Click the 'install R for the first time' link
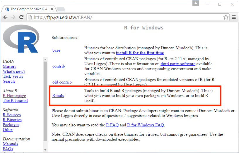This screenshot has width=239, height=153. 140,53
